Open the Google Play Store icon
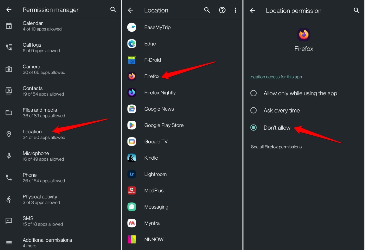Screen dimensions: 365x250 pos(132,125)
